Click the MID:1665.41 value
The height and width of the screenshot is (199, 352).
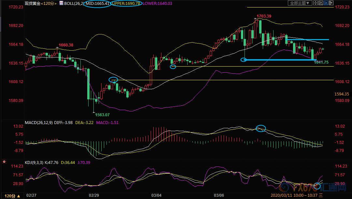click(97, 3)
